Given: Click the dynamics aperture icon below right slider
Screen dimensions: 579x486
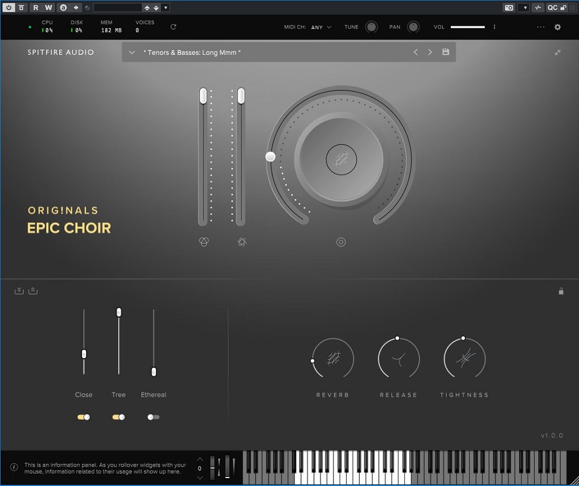Looking at the screenshot, I should click(242, 242).
